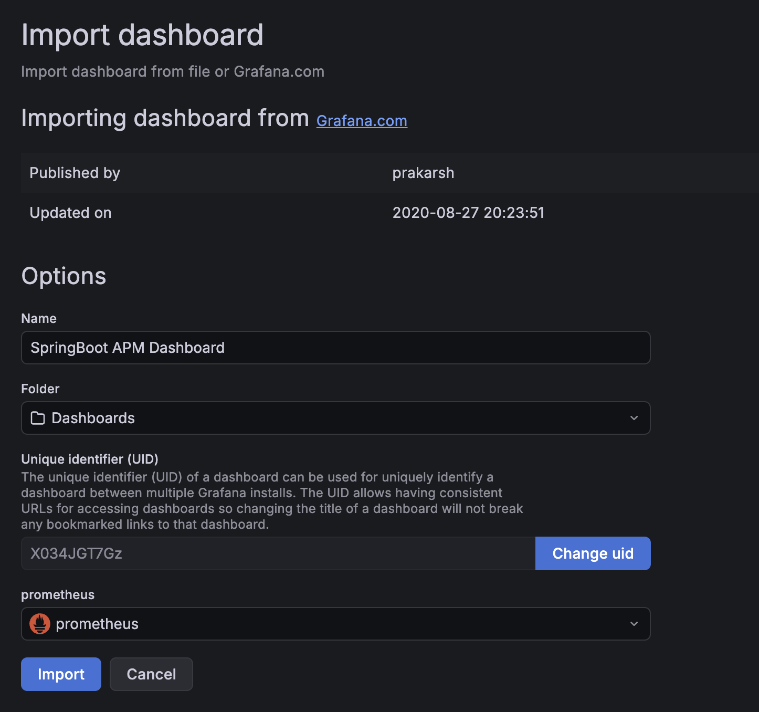
Task: Focus the Name field with SpringBoot APM Dashboard
Action: [336, 348]
